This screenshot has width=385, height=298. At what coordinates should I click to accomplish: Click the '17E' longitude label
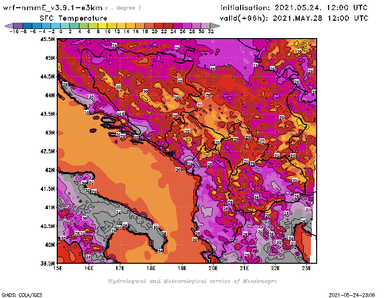(x=120, y=268)
